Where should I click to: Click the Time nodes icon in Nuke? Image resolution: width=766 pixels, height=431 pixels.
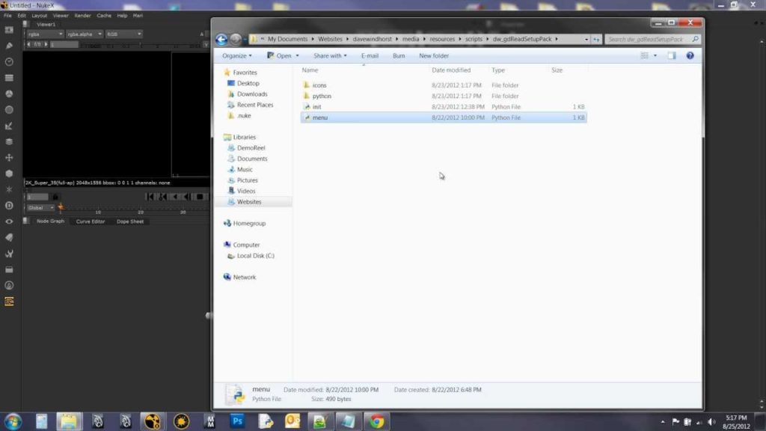click(x=8, y=60)
